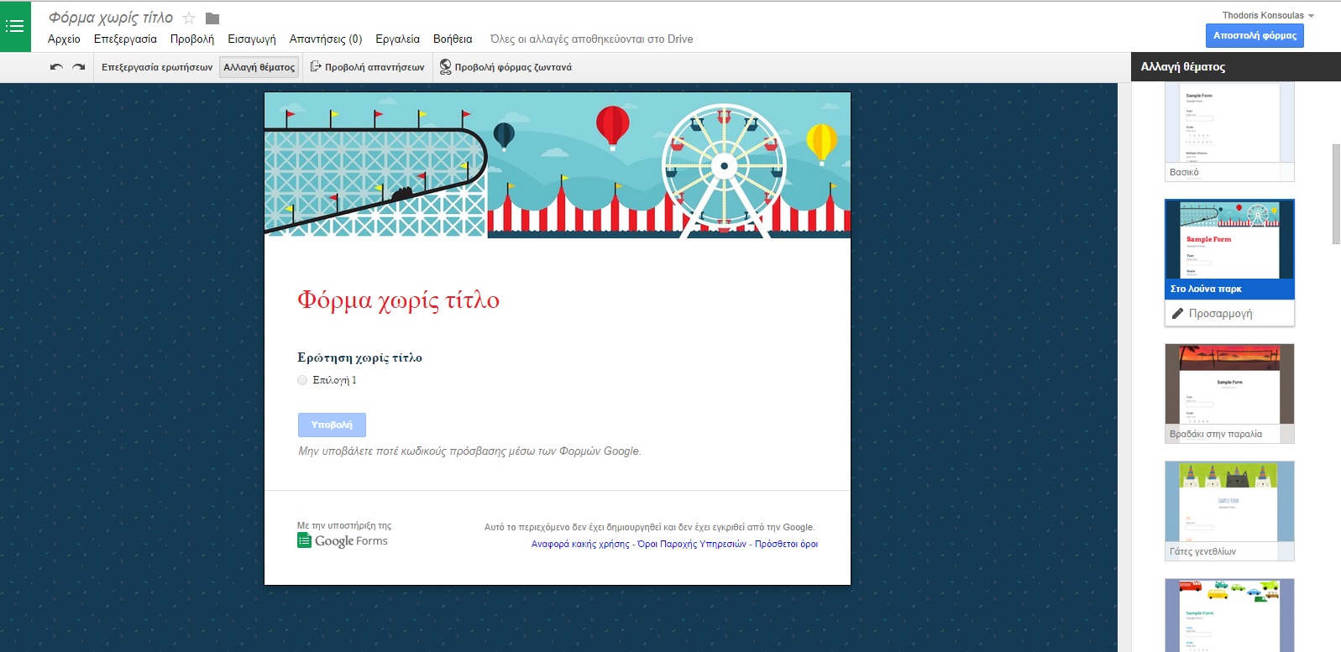Image resolution: width=1341 pixels, height=652 pixels.
Task: Choose the 'Γάτες γενεθλίων' theme thumbnail
Action: point(1229,510)
